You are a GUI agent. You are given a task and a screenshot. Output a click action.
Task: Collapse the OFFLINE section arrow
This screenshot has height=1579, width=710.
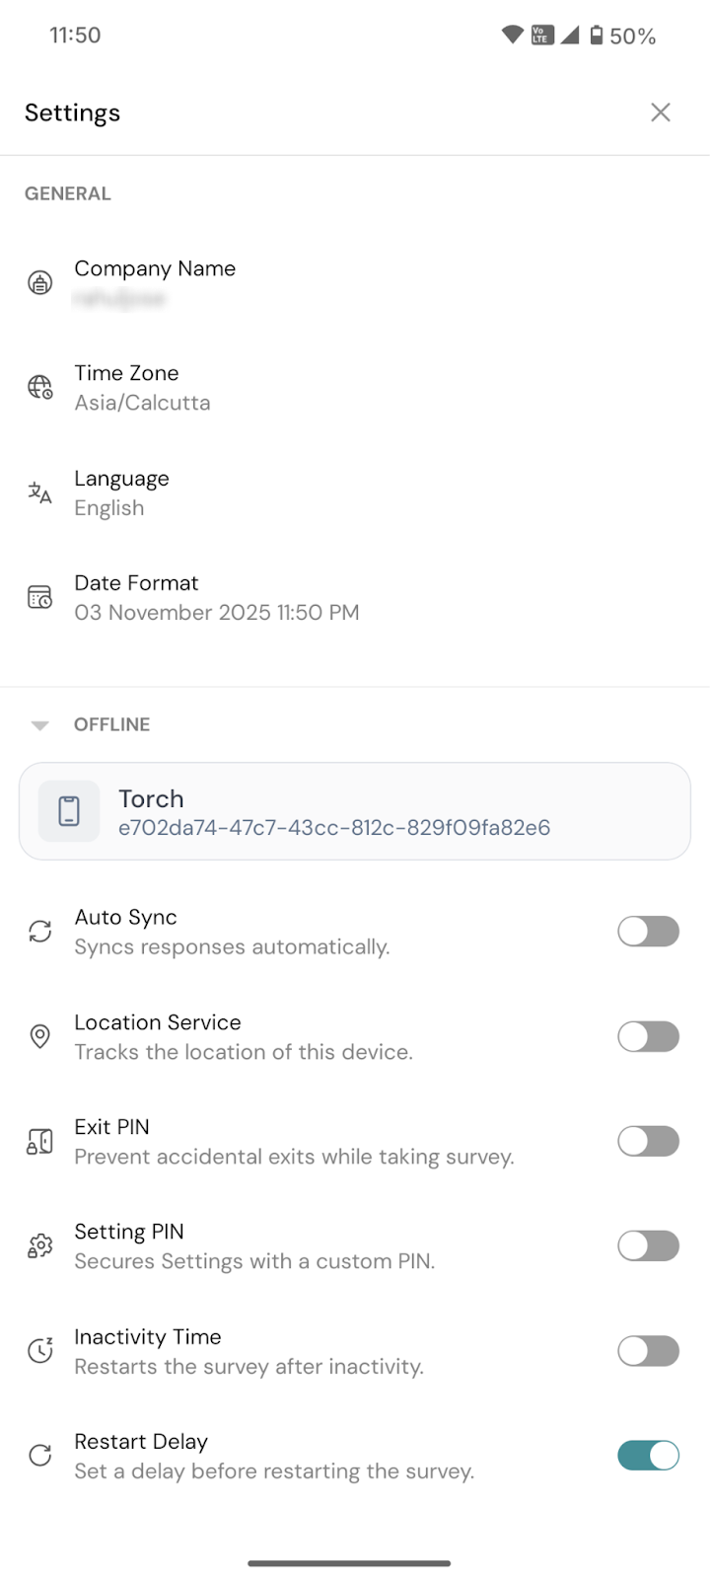click(39, 725)
